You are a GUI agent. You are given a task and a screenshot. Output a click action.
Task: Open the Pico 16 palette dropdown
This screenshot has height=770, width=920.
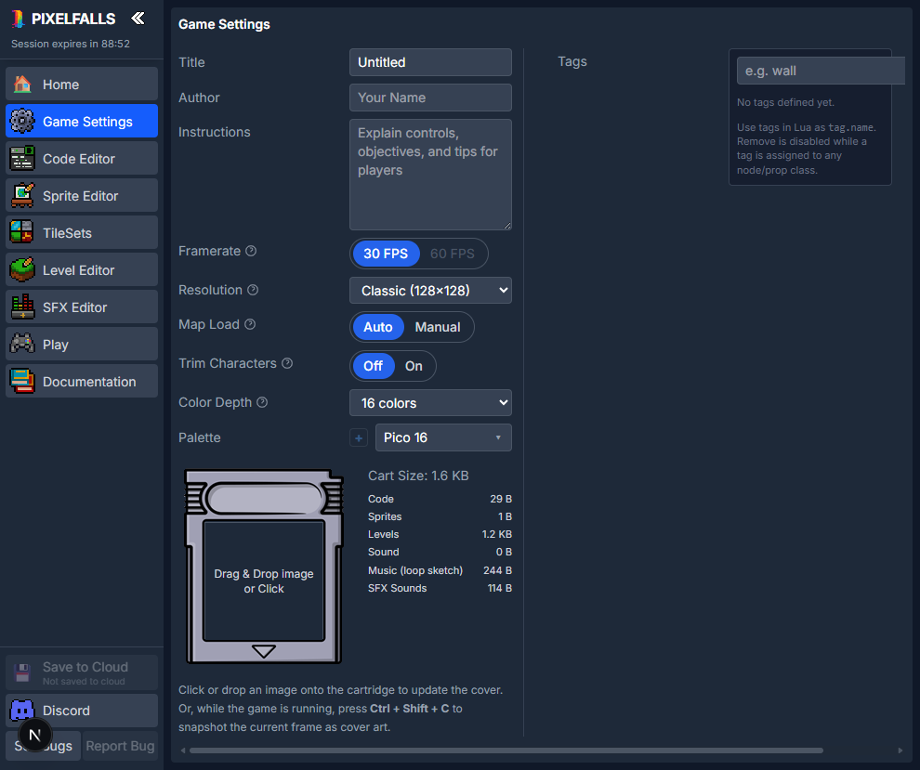pos(443,437)
